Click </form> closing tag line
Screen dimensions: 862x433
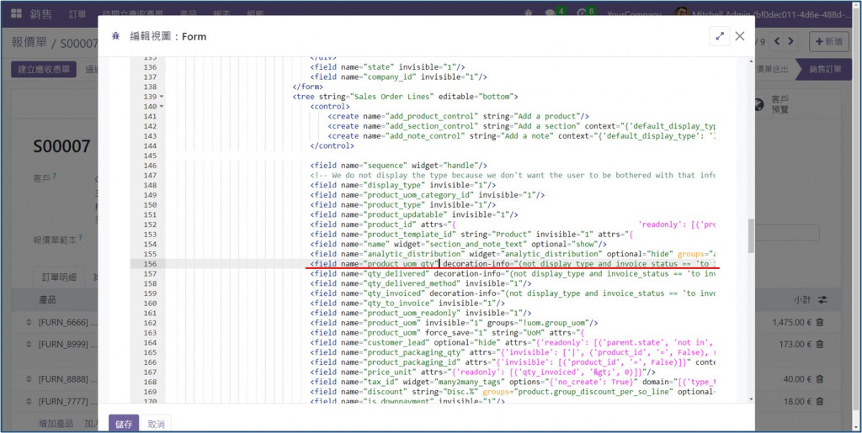pyautogui.click(x=308, y=87)
